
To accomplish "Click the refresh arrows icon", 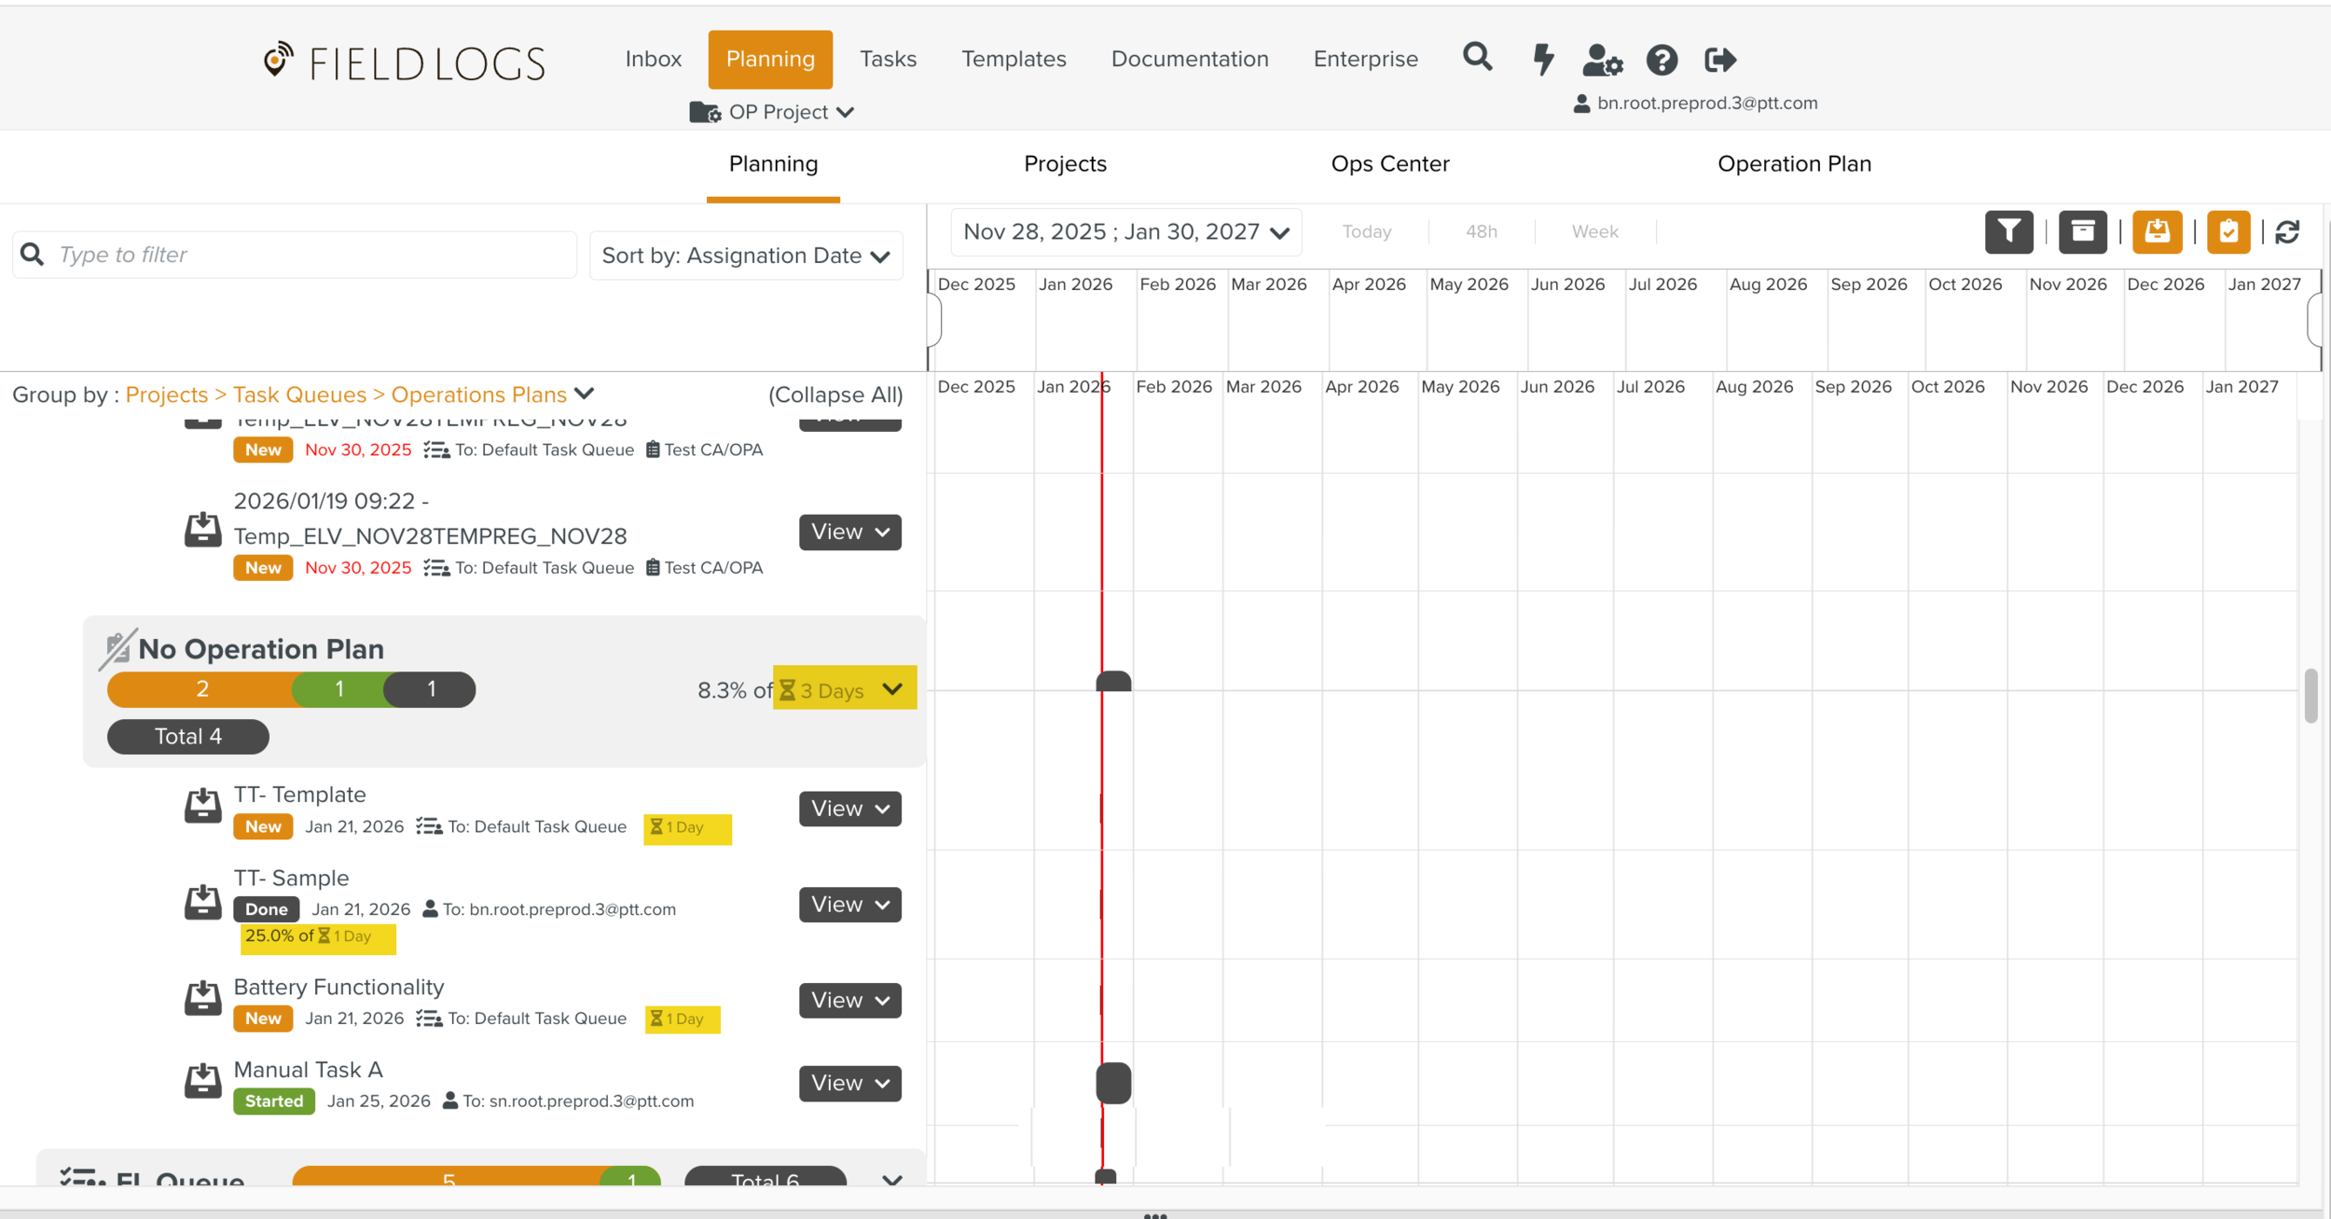I will pos(2287,232).
